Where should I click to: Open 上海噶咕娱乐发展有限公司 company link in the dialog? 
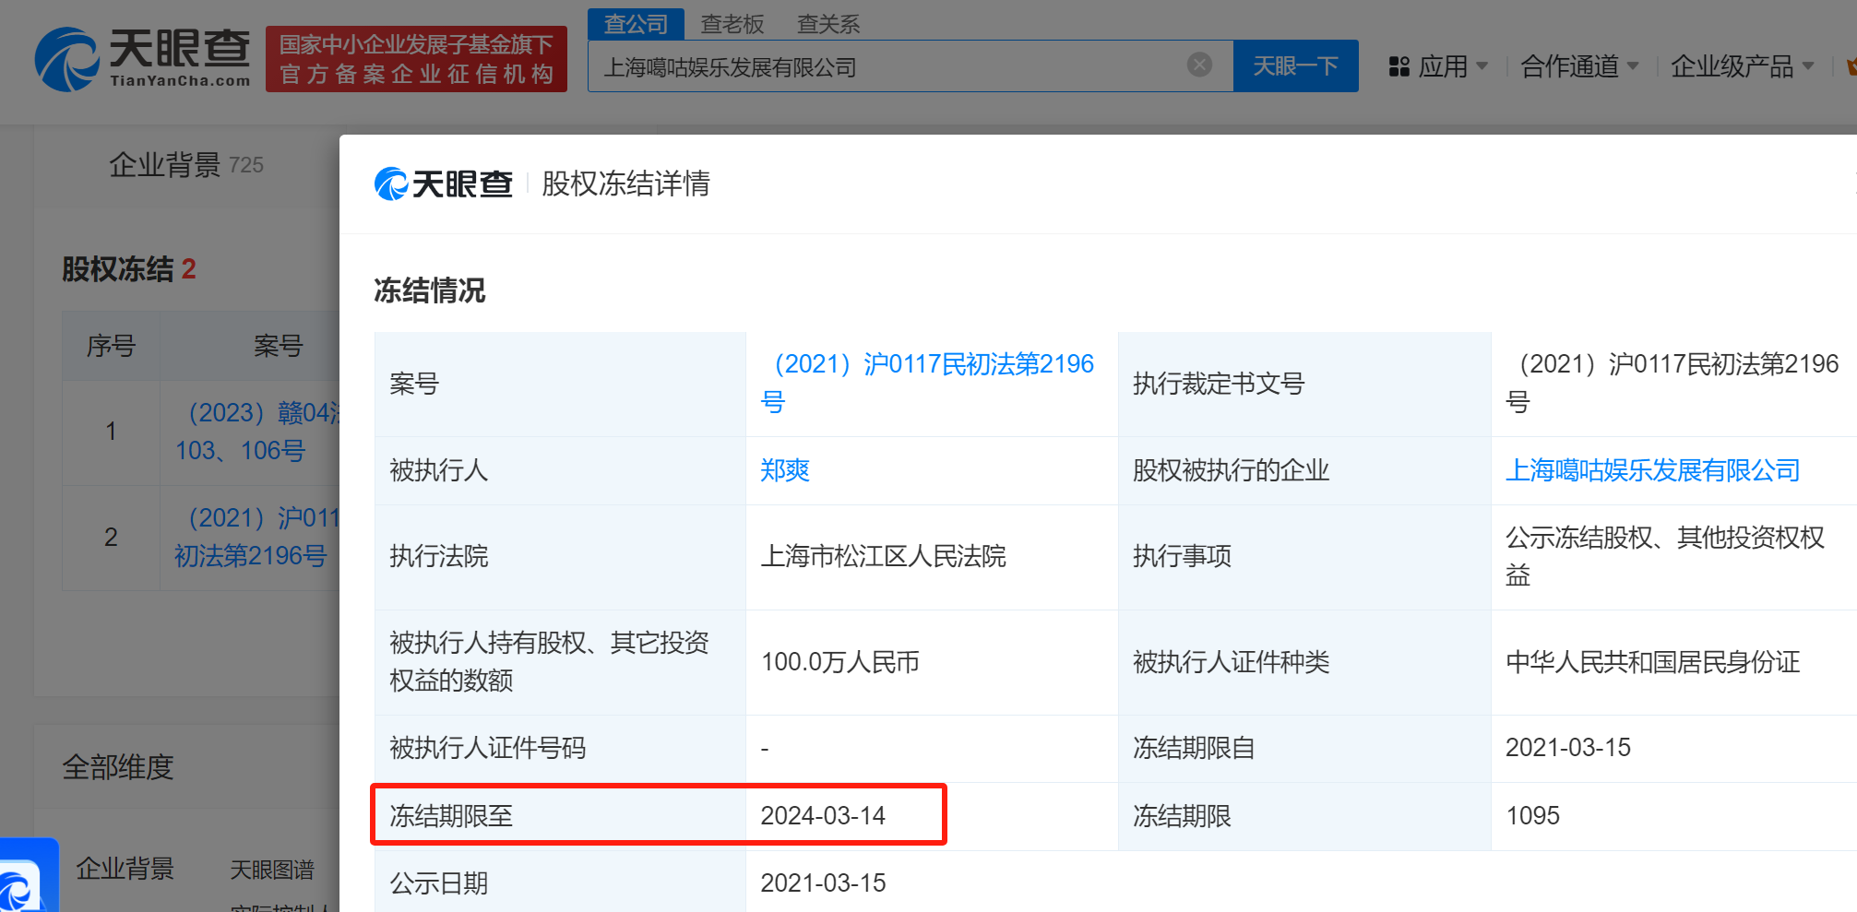pos(1652,470)
